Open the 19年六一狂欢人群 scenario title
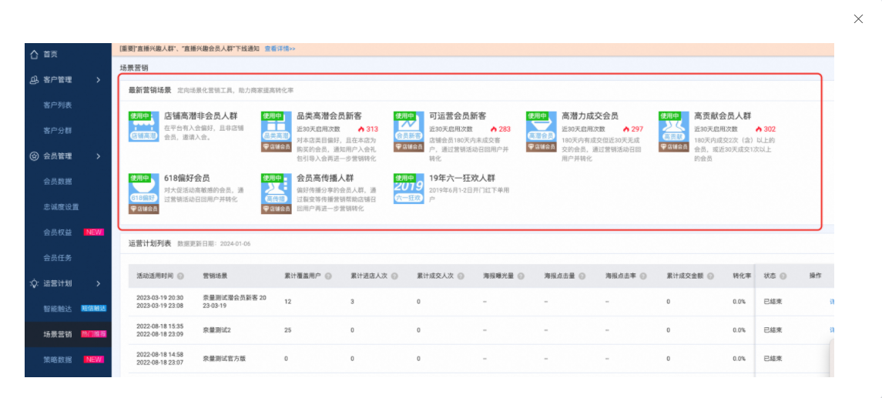 pos(462,178)
